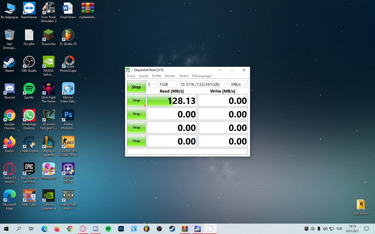Select the Microsoft Edge desktop icon

point(10,200)
